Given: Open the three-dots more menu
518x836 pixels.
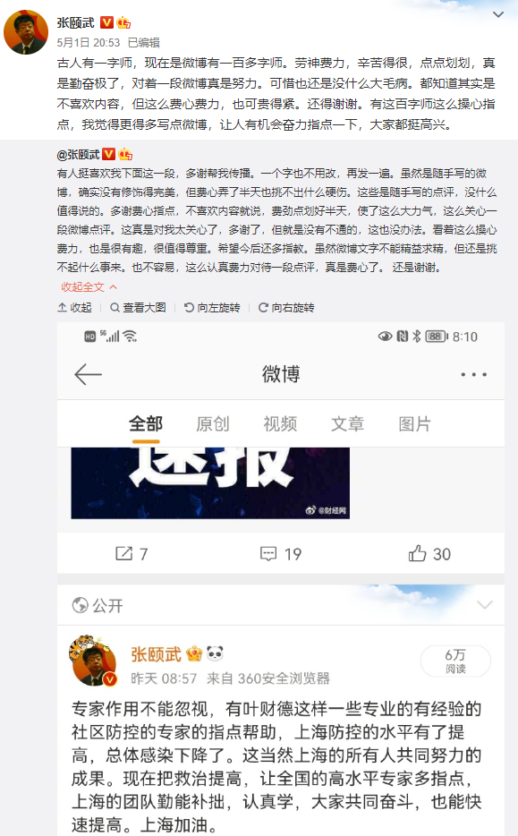Looking at the screenshot, I should (x=474, y=374).
